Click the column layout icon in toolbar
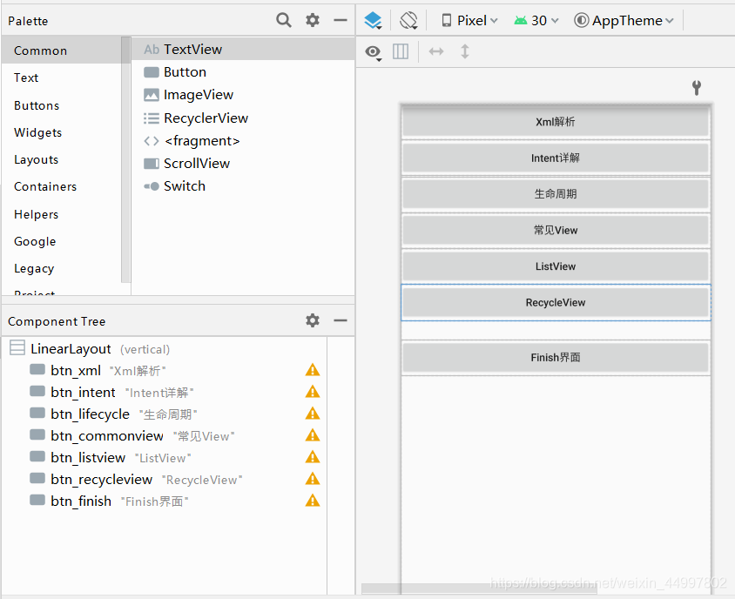Screen dimensions: 735x599 click(x=401, y=51)
